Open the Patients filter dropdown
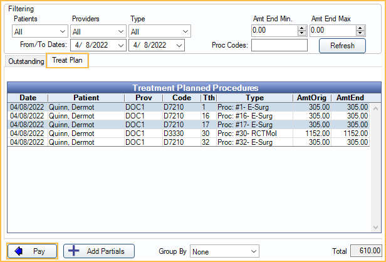 click(x=40, y=31)
